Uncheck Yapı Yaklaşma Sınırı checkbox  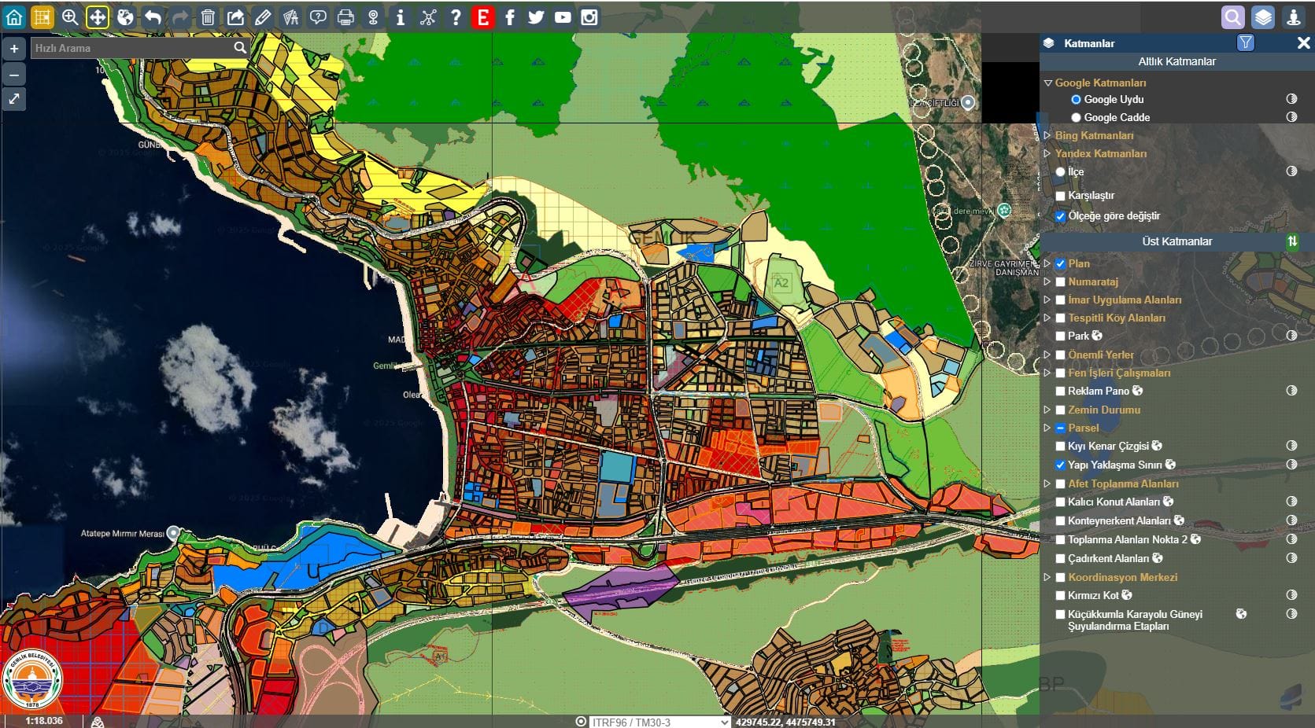(1061, 465)
